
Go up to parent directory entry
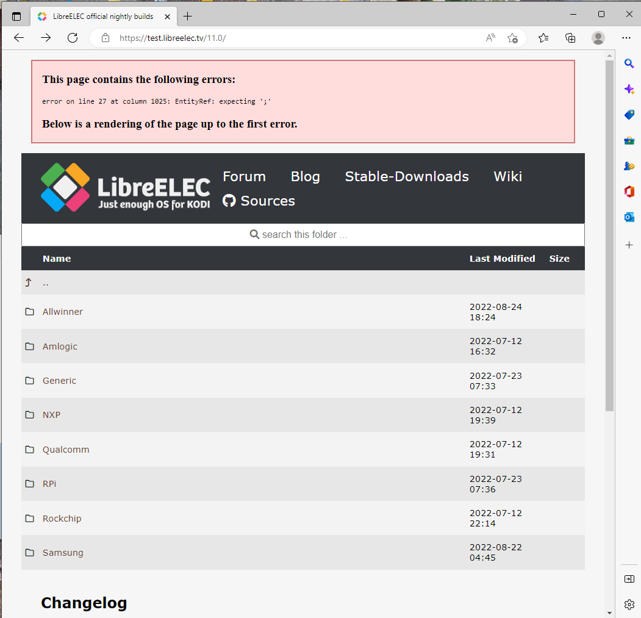click(46, 283)
